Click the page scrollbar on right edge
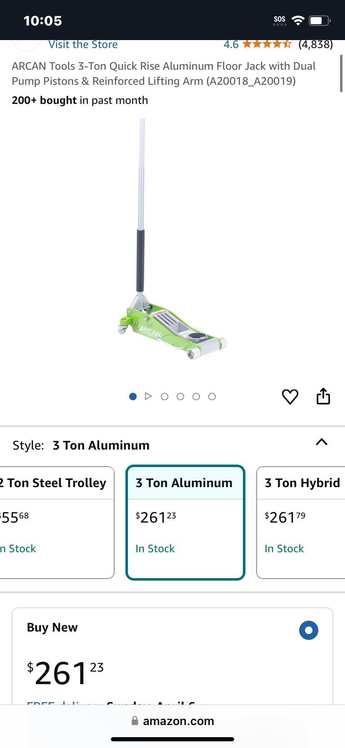345x748 pixels. point(341,73)
